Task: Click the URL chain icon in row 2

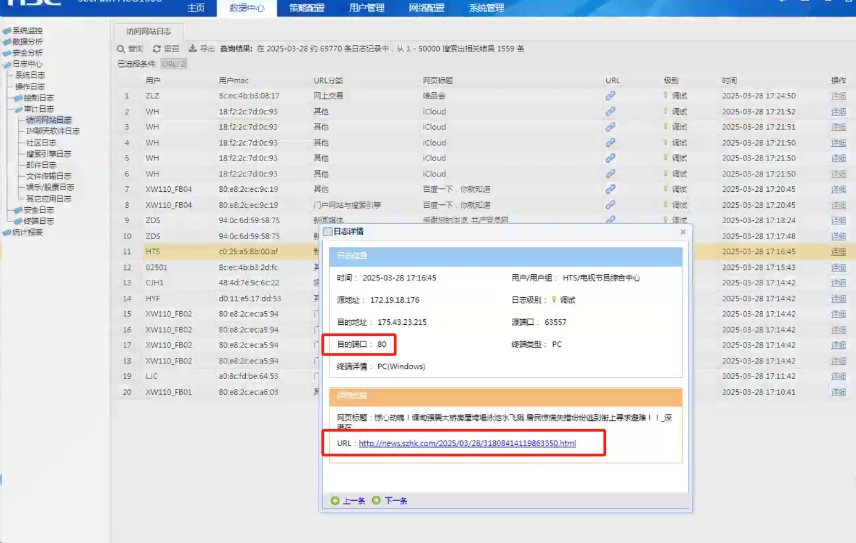Action: coord(610,111)
